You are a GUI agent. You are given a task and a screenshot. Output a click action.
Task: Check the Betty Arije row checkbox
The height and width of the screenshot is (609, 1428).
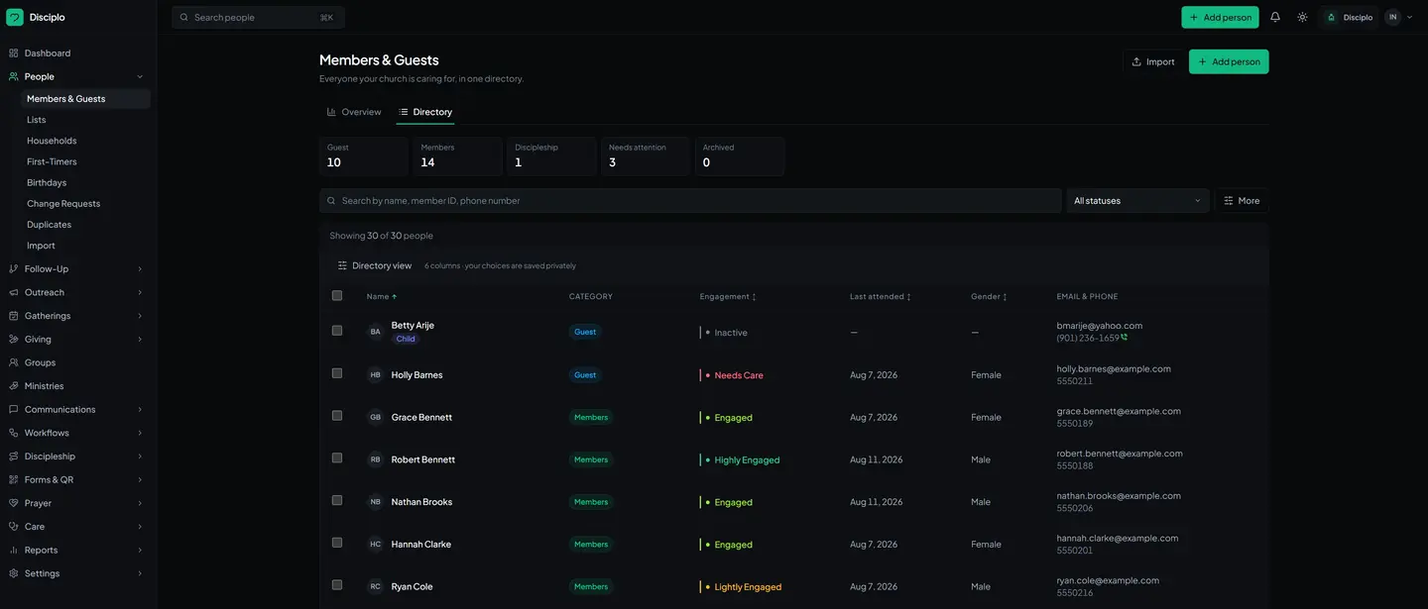pyautogui.click(x=337, y=331)
